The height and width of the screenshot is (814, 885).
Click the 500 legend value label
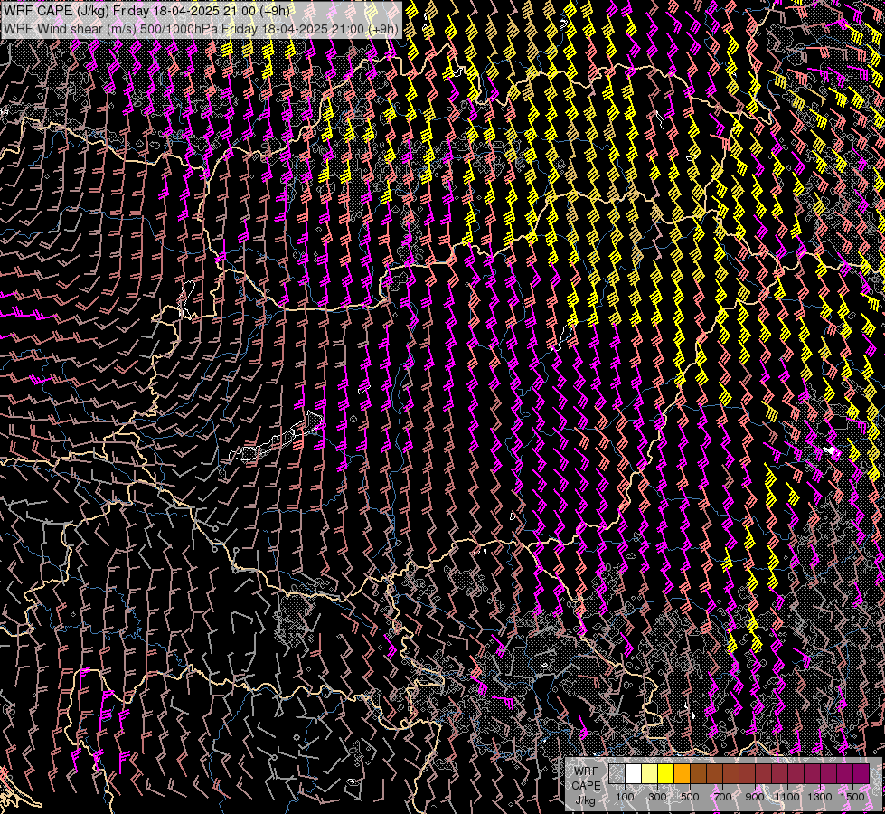pos(690,797)
